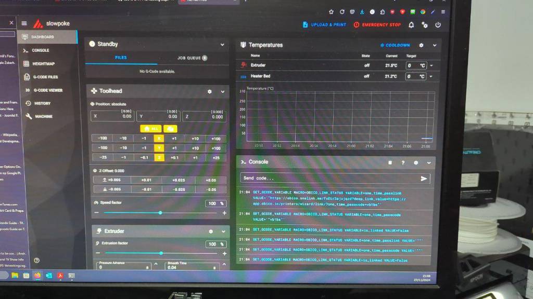
Task: Open the console help question mark icon
Action: click(x=403, y=162)
